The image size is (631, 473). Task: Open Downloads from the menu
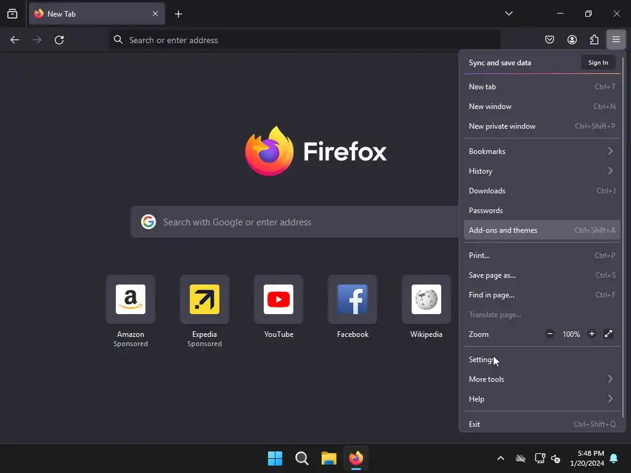pos(542,191)
